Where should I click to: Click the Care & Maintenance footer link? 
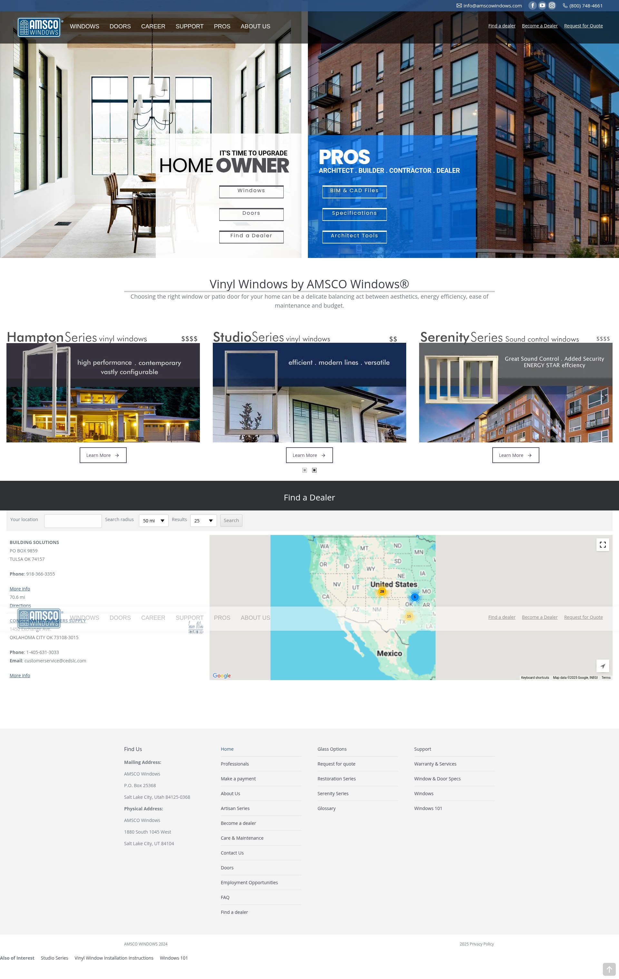coord(242,838)
